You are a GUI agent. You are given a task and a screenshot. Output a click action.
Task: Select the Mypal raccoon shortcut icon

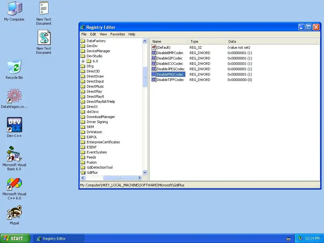[x=15, y=212]
